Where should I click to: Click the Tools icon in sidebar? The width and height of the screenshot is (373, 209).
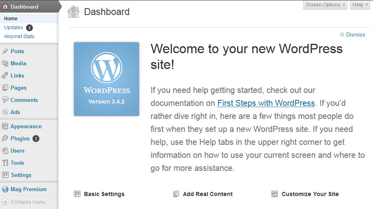5,163
